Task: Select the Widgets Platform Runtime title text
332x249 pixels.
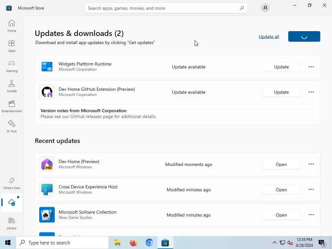Action: point(85,64)
